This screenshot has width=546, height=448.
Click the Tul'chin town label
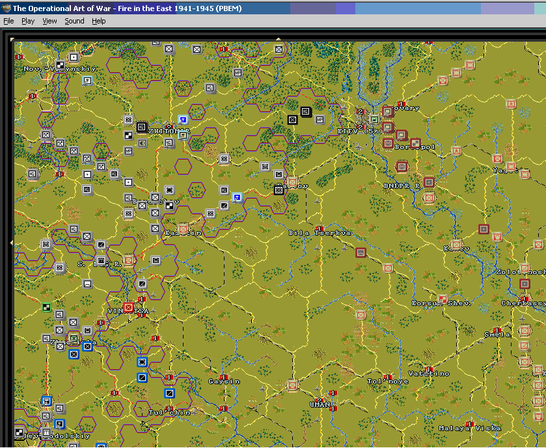[x=170, y=413]
